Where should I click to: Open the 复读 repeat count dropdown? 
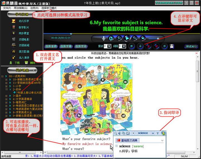point(109,46)
